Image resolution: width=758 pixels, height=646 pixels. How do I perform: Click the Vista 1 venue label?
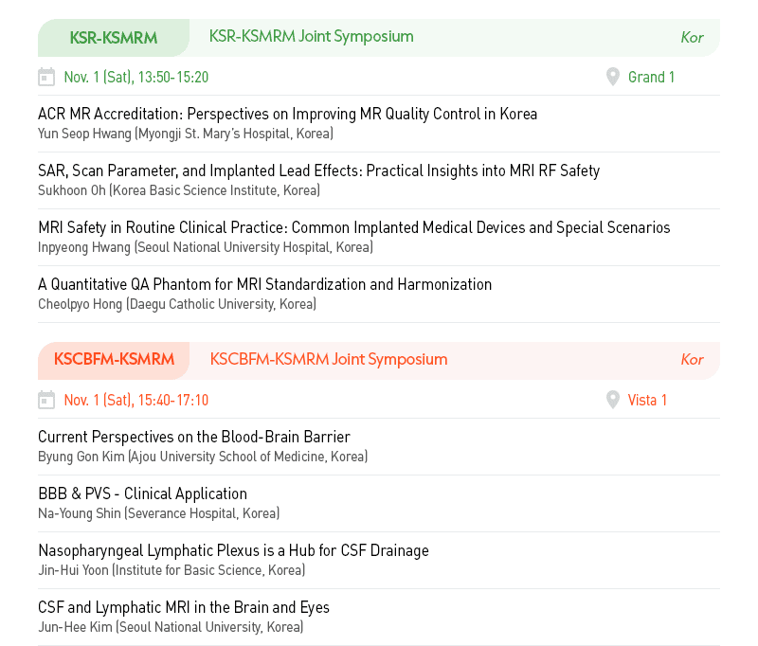pos(647,400)
